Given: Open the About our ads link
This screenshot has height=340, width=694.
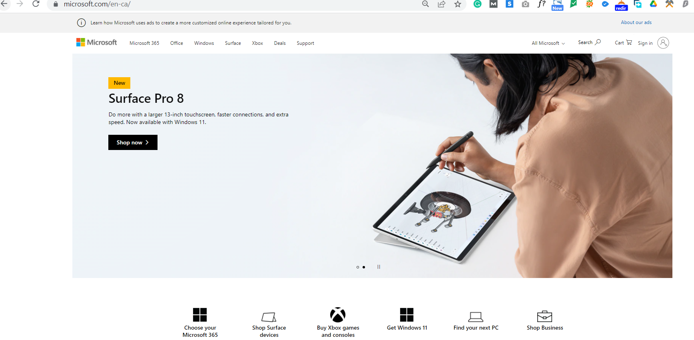Looking at the screenshot, I should [636, 22].
